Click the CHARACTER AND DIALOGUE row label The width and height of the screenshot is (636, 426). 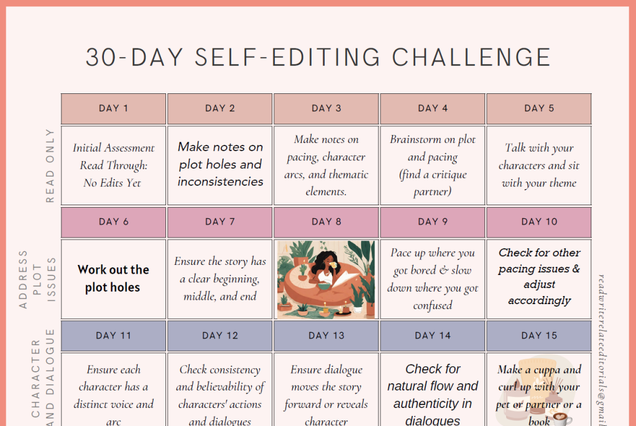(43, 377)
